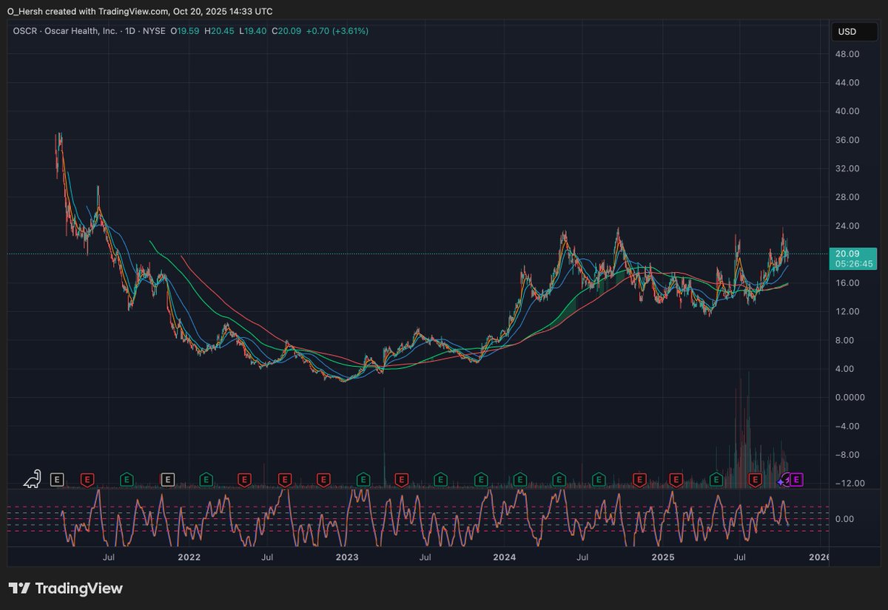Click the 48.00 price scale label

[x=847, y=54]
